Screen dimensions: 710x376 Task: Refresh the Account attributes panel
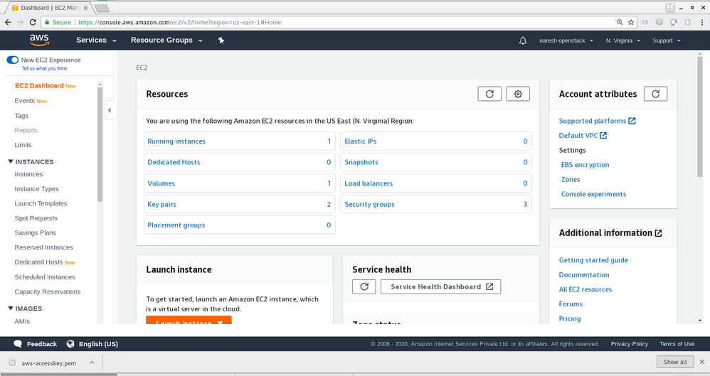655,94
